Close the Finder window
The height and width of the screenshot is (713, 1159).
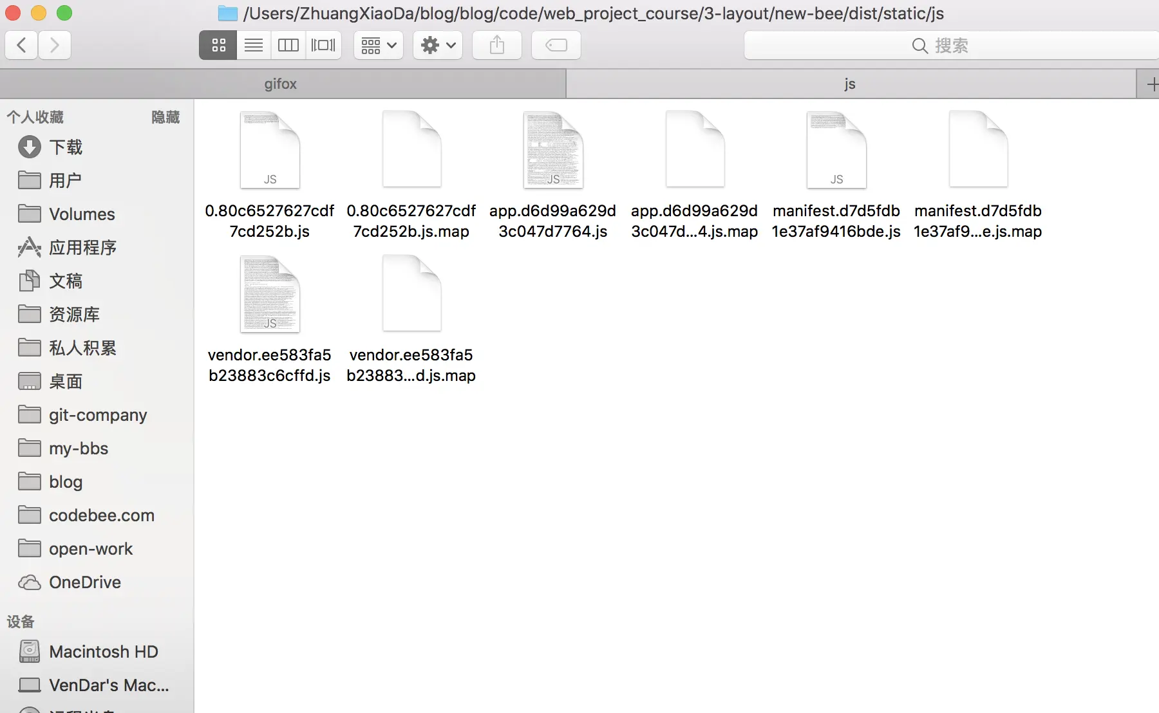(13, 13)
